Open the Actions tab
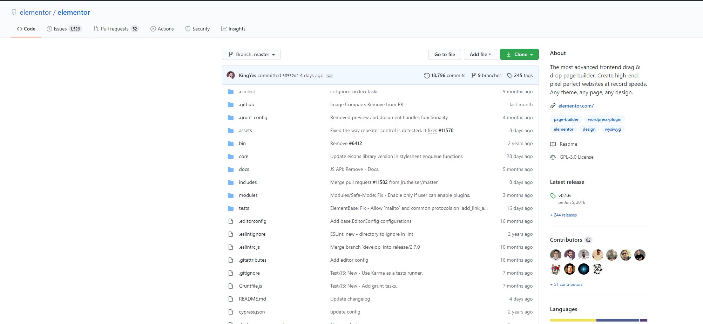This screenshot has height=324, width=703. 162,29
